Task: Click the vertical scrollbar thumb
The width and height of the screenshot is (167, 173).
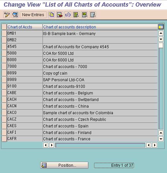Action: 161,45
